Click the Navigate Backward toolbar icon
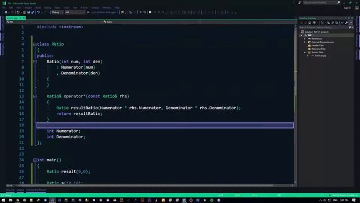The width and height of the screenshot is (360, 203). pos(6,12)
